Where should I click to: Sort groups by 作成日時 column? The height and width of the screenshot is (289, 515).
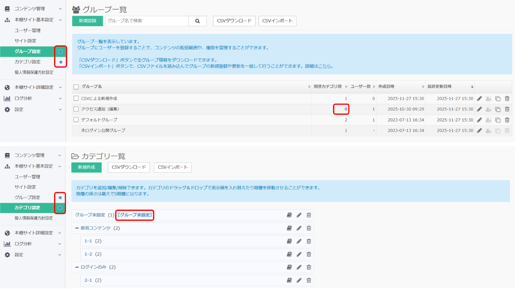(400, 87)
